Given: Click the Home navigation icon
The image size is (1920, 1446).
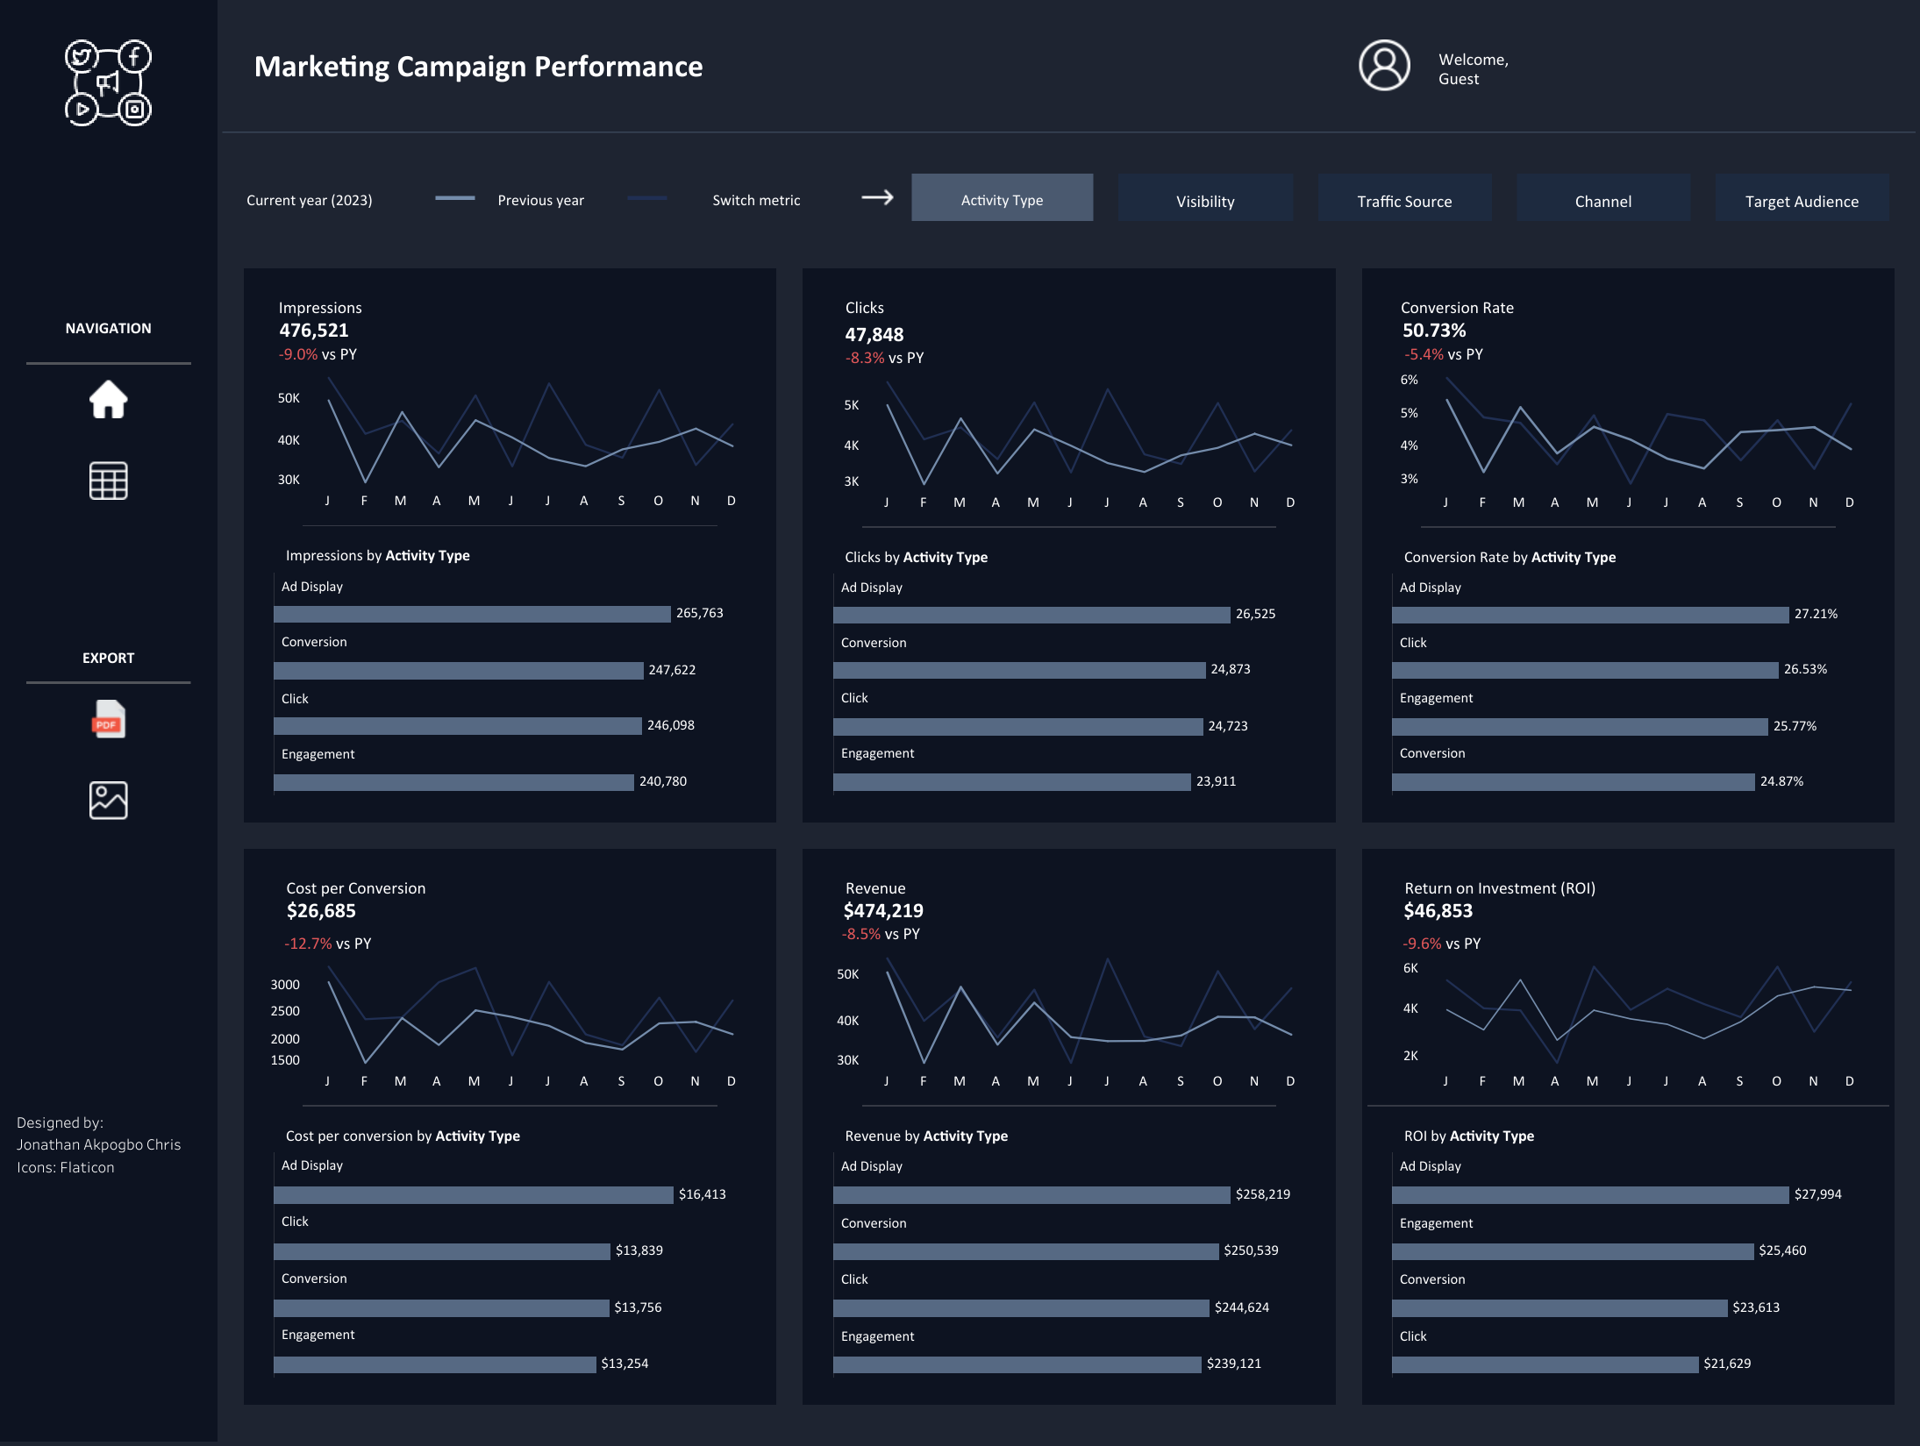Looking at the screenshot, I should [108, 400].
